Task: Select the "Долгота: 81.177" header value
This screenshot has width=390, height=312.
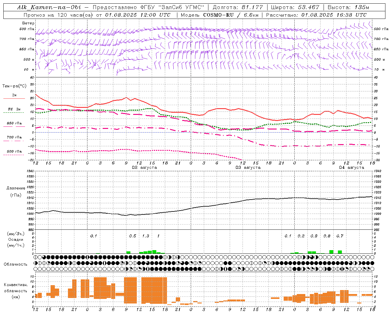Action: coord(238,7)
